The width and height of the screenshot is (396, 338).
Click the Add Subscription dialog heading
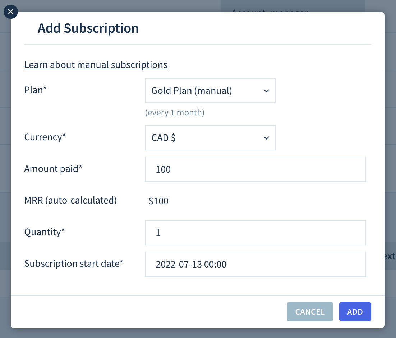88,28
